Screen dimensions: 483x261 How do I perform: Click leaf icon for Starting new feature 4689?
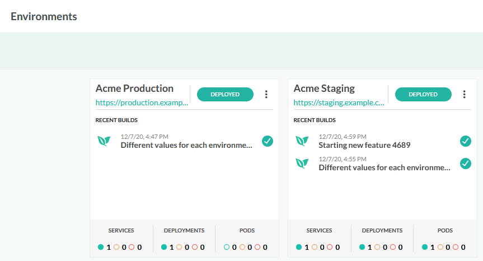[302, 141]
